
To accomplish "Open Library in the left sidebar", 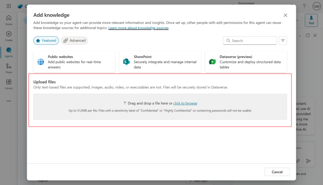I will coord(9,84).
